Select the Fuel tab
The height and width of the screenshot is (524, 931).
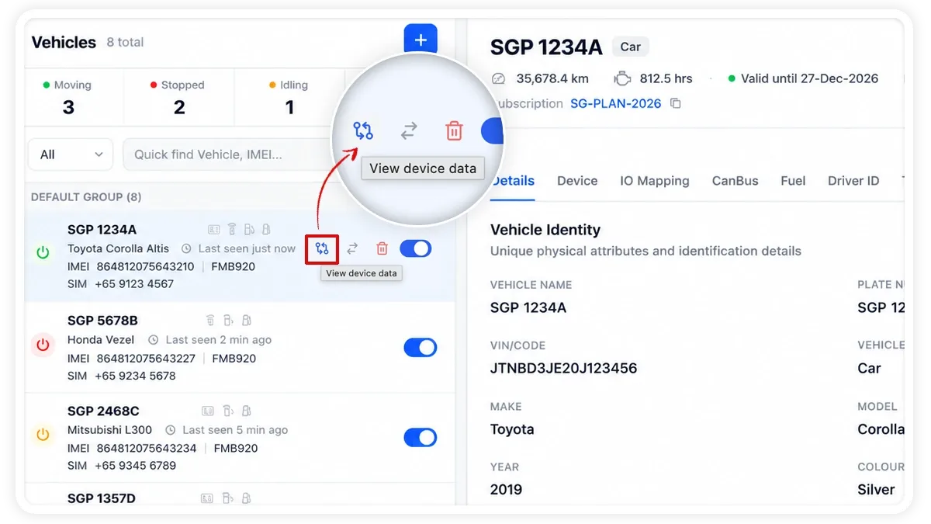pyautogui.click(x=793, y=181)
